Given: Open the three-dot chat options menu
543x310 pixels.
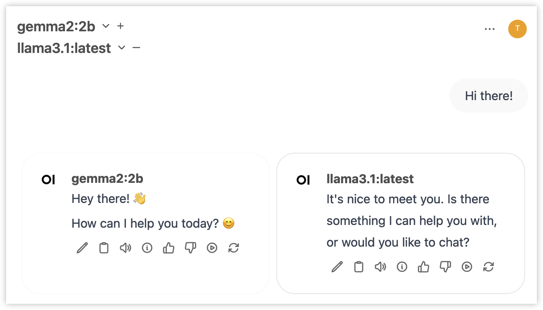Looking at the screenshot, I should (490, 29).
